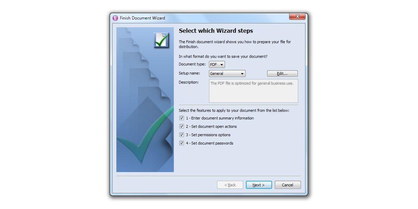Uncheck Enter document summary information
This screenshot has height=209, width=418.
(181, 118)
